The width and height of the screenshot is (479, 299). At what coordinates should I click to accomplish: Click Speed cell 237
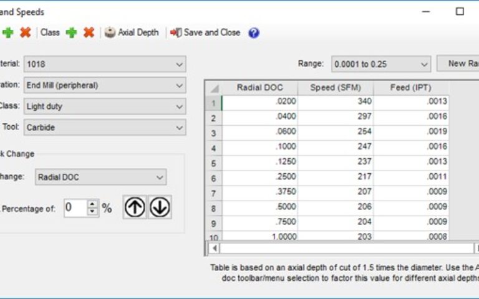pos(336,163)
